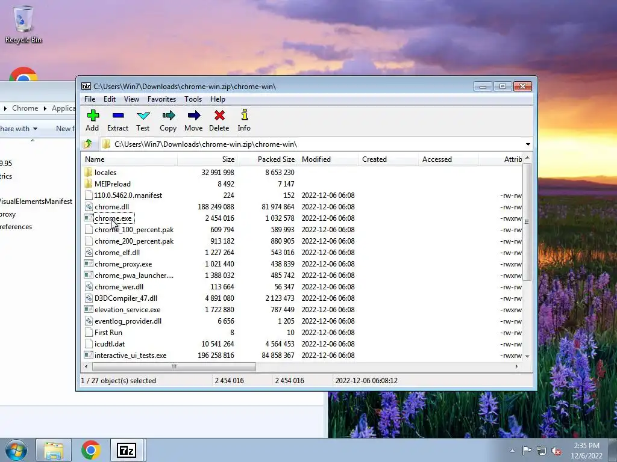Open Windows Explorer from the taskbar
This screenshot has width=617, height=462.
click(x=54, y=450)
